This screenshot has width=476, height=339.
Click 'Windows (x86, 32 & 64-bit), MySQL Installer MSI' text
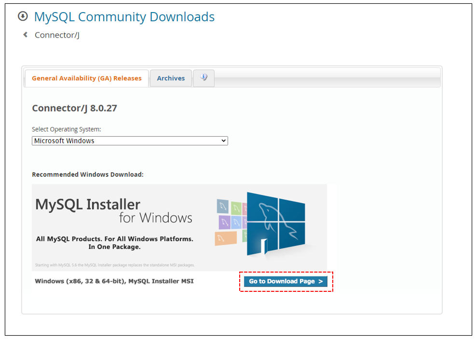point(114,281)
